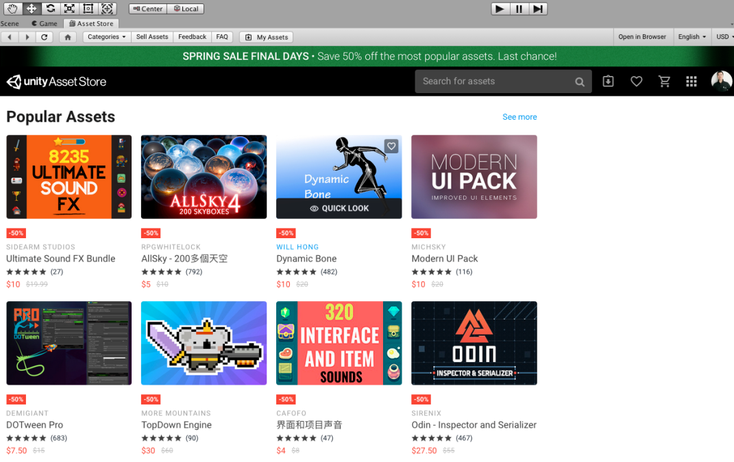Open the shopping cart
Viewport: 734px width, 462px height.
tap(664, 81)
